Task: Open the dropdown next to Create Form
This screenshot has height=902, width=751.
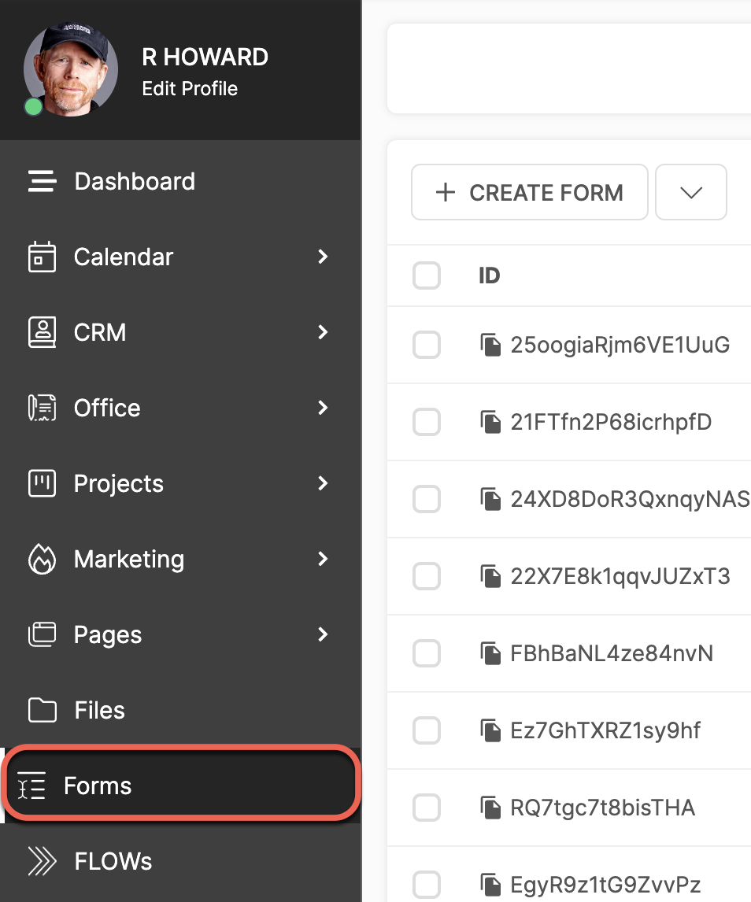Action: 691,192
